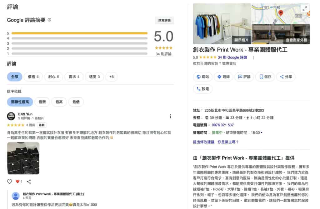Click the 5-star rating bar
This screenshot has width=320, height=209.
[x=79, y=33]
